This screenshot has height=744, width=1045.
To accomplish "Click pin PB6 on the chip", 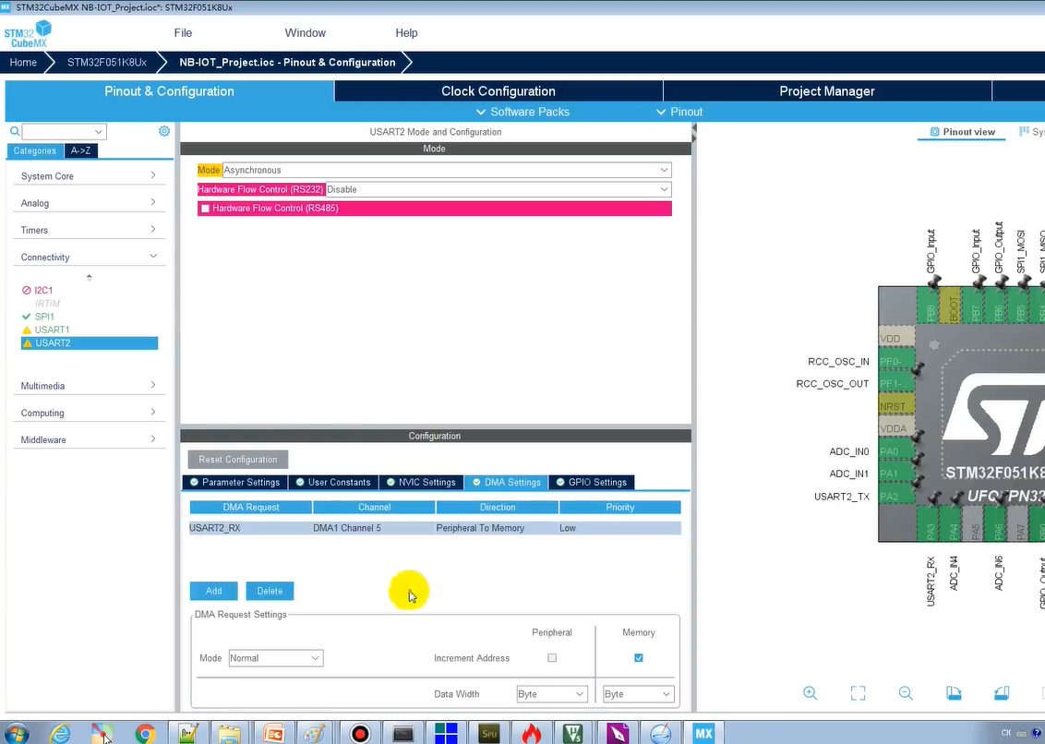I will point(998,306).
